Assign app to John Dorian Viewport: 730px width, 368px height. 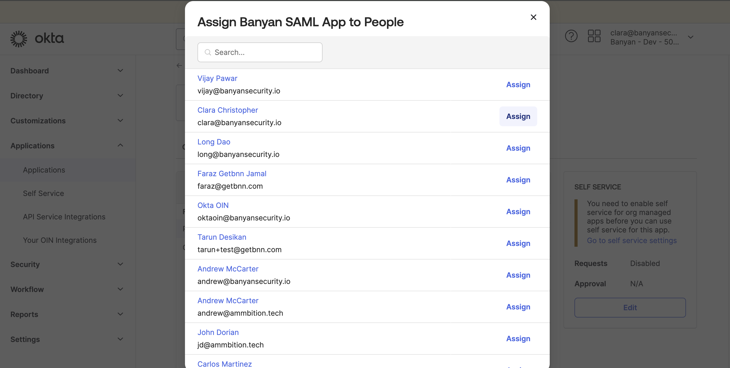(x=518, y=339)
